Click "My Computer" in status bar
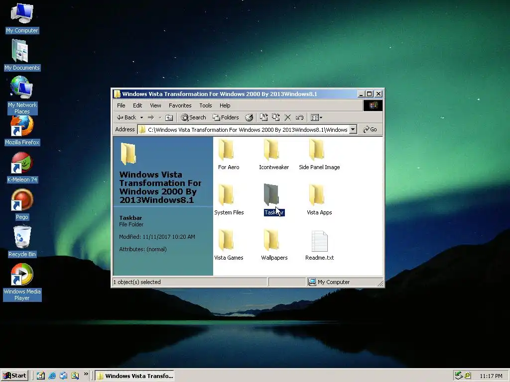 pyautogui.click(x=334, y=282)
